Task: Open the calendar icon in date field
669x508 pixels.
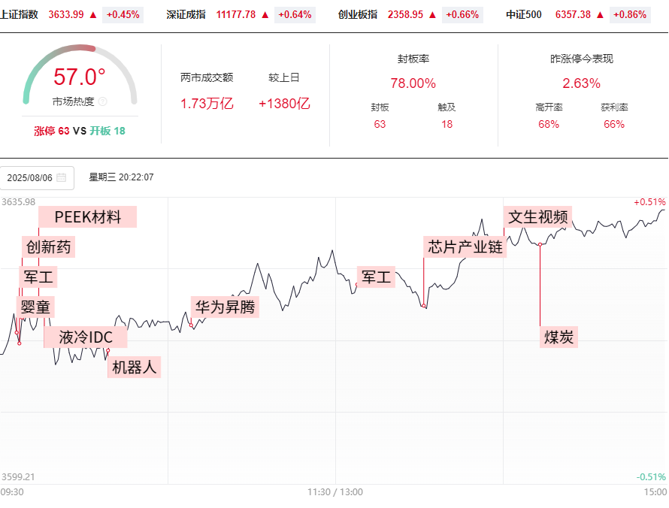Action: pos(62,178)
